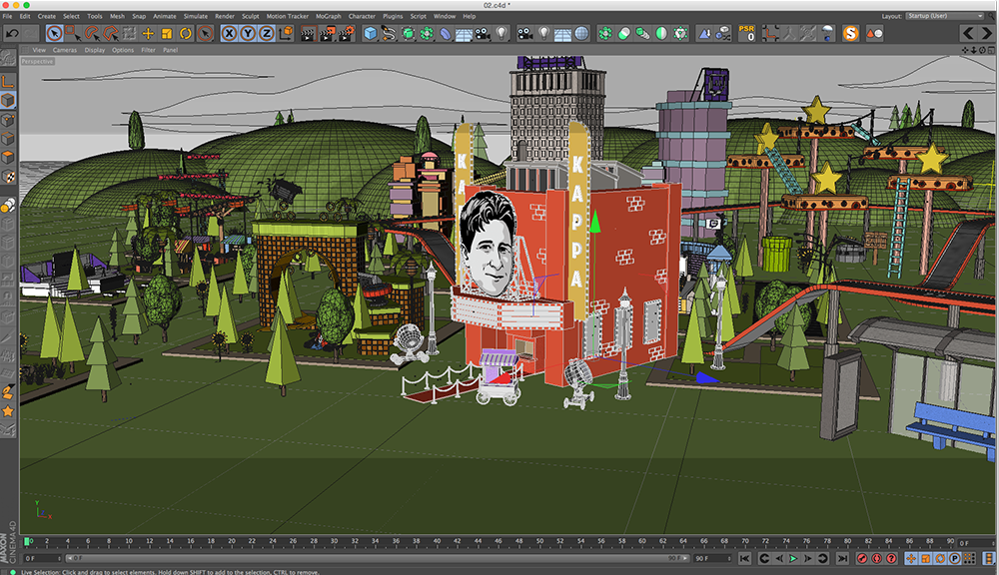Viewport: 999px width, 575px height.
Task: Open the Mesh menu
Action: [x=117, y=16]
